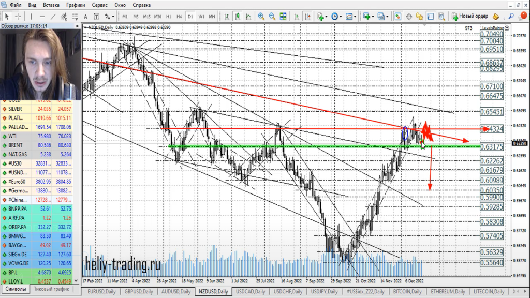The image size is (530, 298).
Task: Click the Новый ордер button
Action: click(469, 16)
